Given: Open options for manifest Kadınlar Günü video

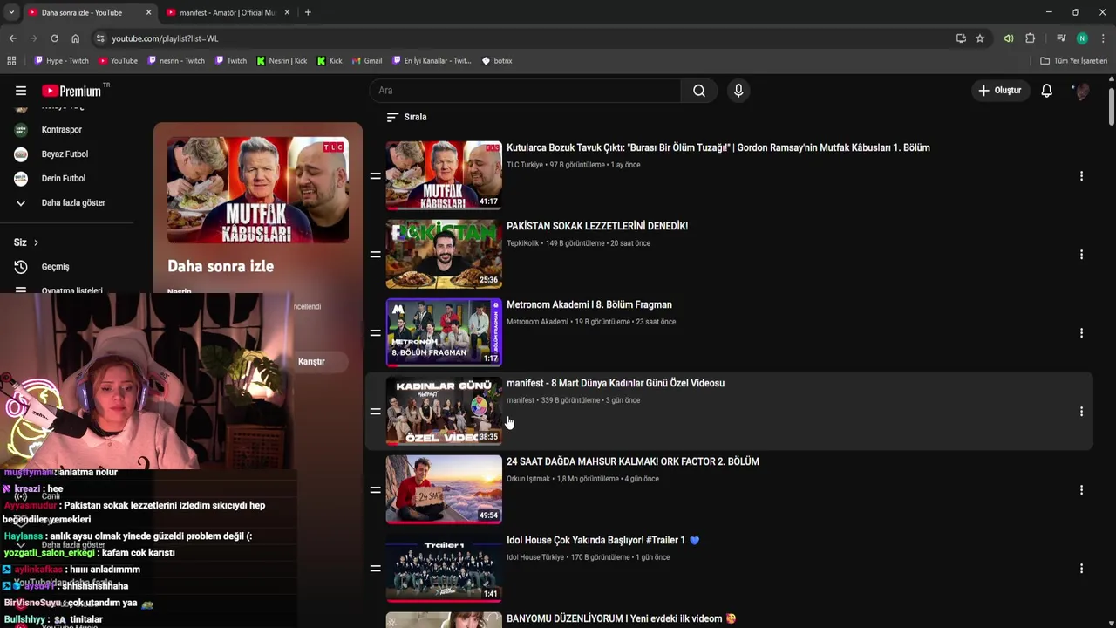Looking at the screenshot, I should point(1081,412).
